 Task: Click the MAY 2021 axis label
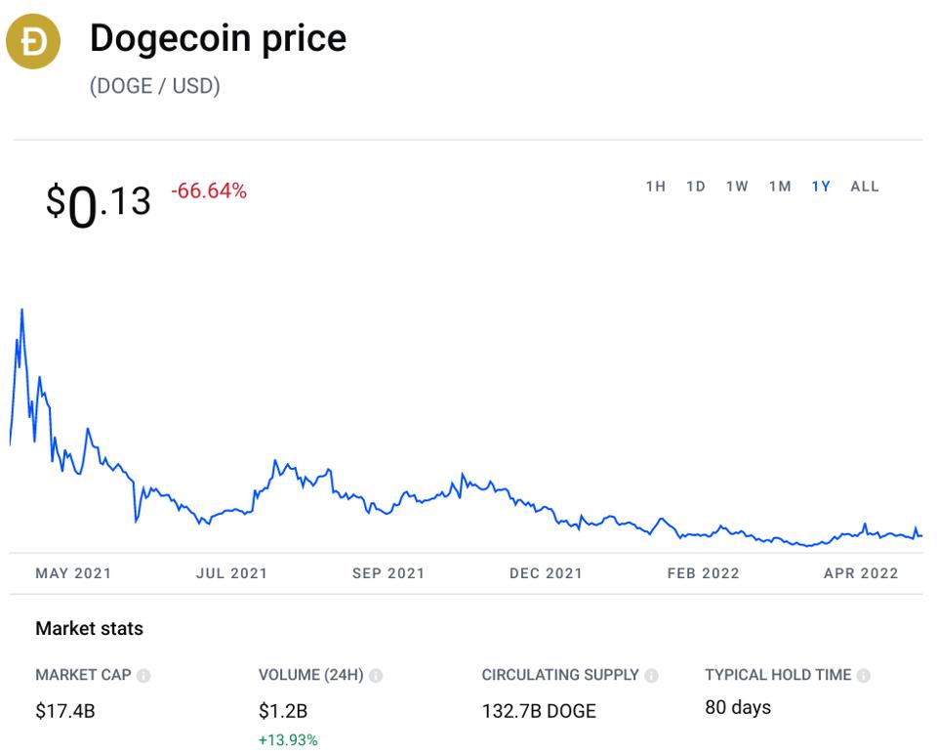pos(75,574)
